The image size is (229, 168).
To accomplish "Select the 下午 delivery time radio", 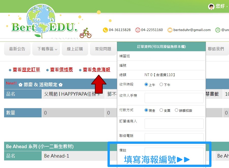I will 161,85.
